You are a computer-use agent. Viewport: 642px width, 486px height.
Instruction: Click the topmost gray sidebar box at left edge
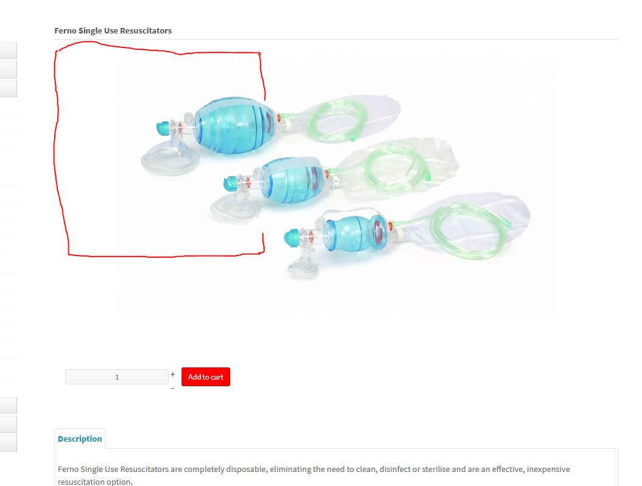[x=8, y=50]
